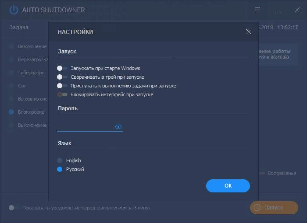Select the Сон task option
Image resolution: width=307 pixels, height=223 pixels.
point(18,86)
